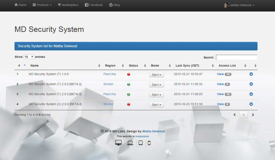The width and height of the screenshot is (275, 160).
Task: Expand options chevron for 1.8.0 system row
Action: [x=251, y=74]
